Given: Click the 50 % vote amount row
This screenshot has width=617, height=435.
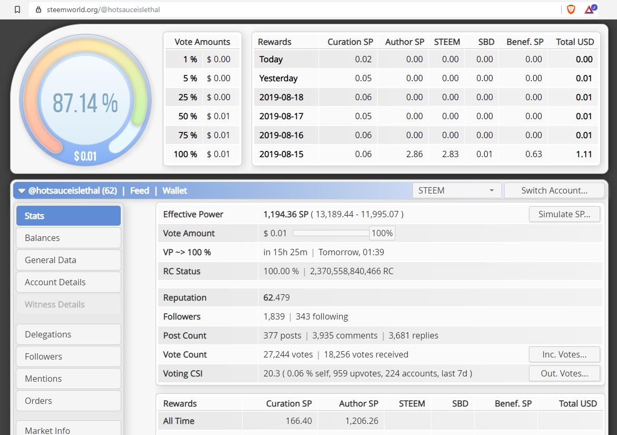Looking at the screenshot, I should (203, 116).
